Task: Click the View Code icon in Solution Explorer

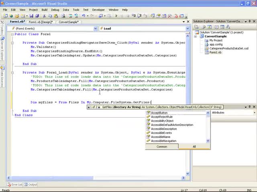Action: (x=216, y=27)
